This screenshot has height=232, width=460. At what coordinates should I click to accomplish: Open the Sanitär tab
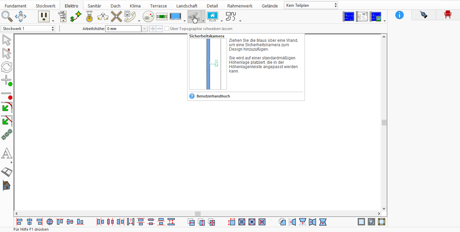click(94, 6)
